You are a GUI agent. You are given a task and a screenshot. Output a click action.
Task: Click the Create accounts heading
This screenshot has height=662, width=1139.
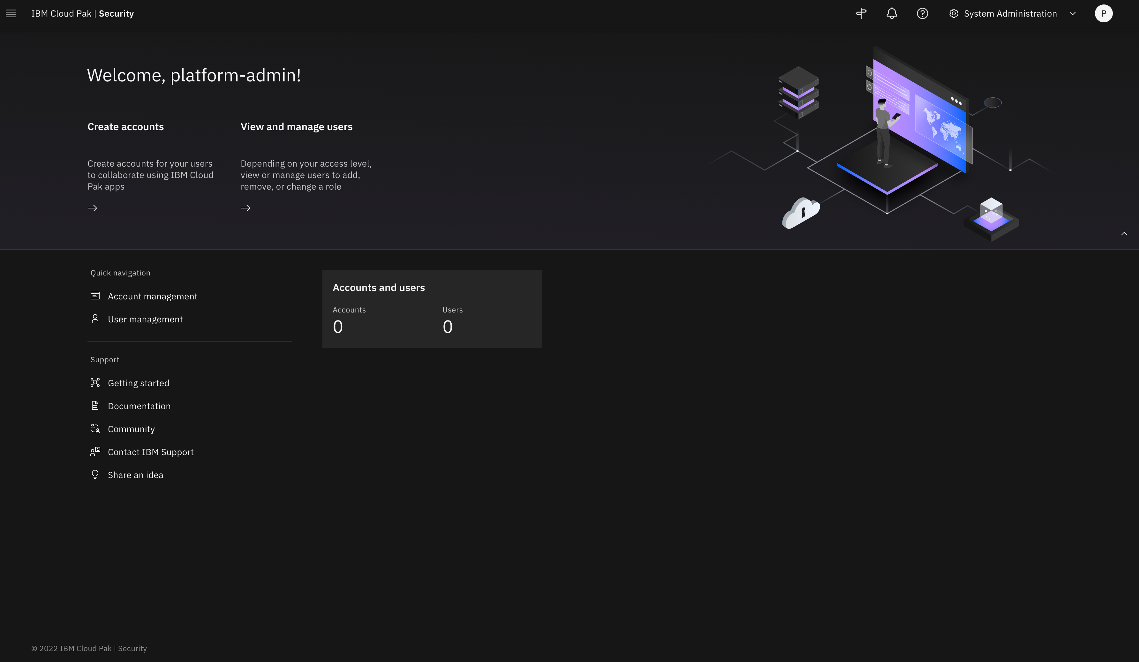coord(126,127)
